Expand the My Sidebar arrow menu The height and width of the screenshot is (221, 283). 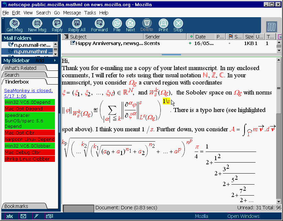point(55,60)
